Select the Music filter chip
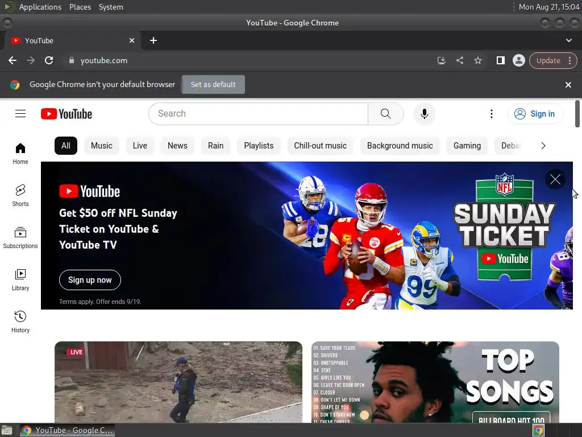 (x=101, y=146)
